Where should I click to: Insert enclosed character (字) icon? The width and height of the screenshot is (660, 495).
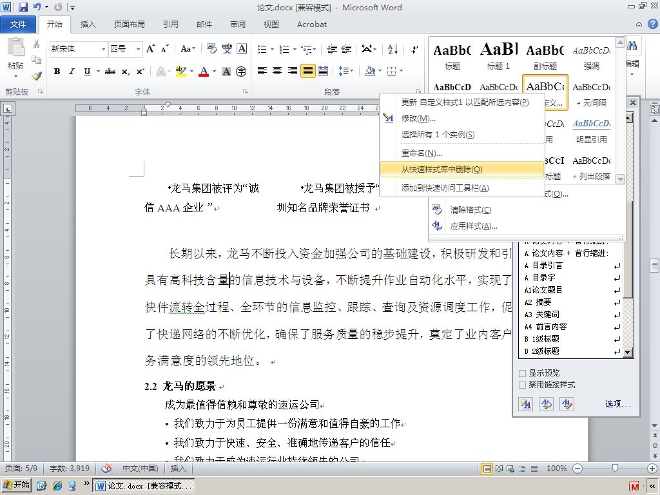click(x=241, y=72)
